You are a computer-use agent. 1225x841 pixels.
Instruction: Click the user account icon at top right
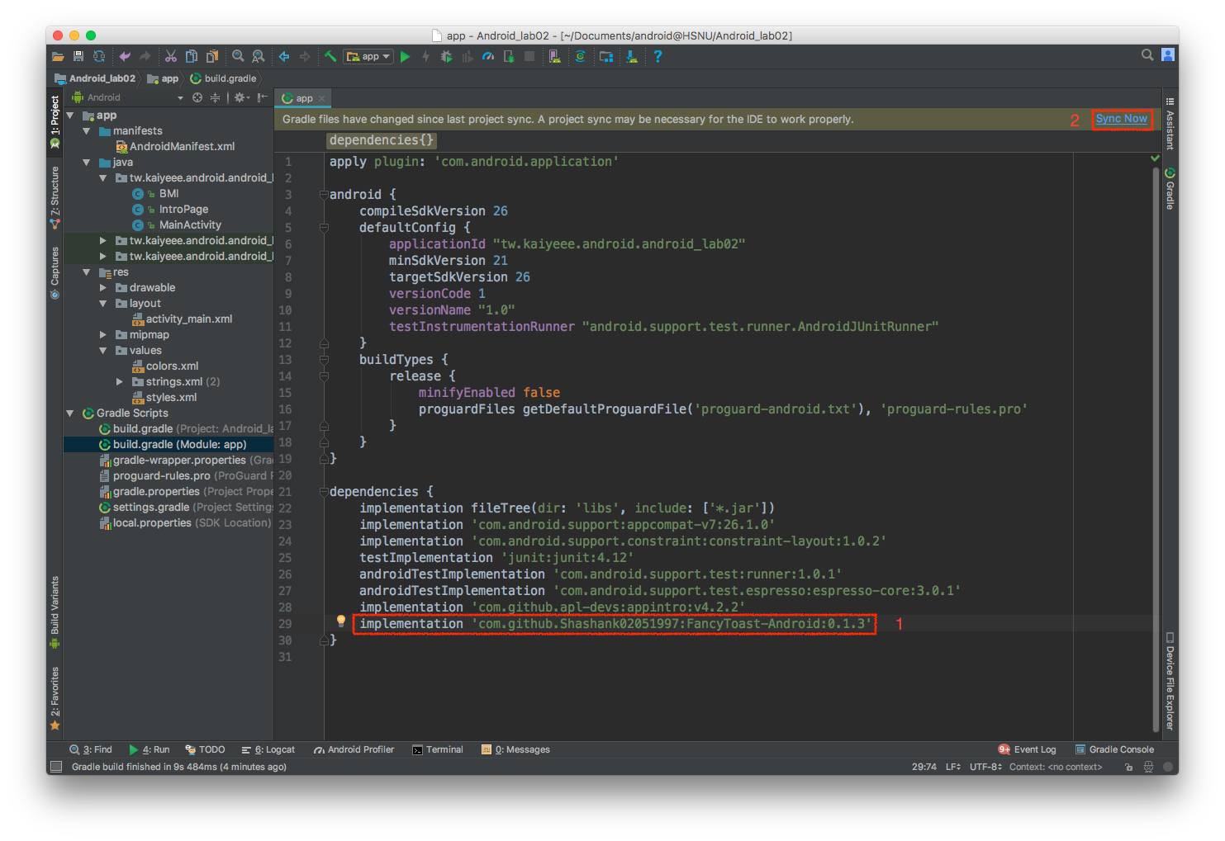point(1168,54)
